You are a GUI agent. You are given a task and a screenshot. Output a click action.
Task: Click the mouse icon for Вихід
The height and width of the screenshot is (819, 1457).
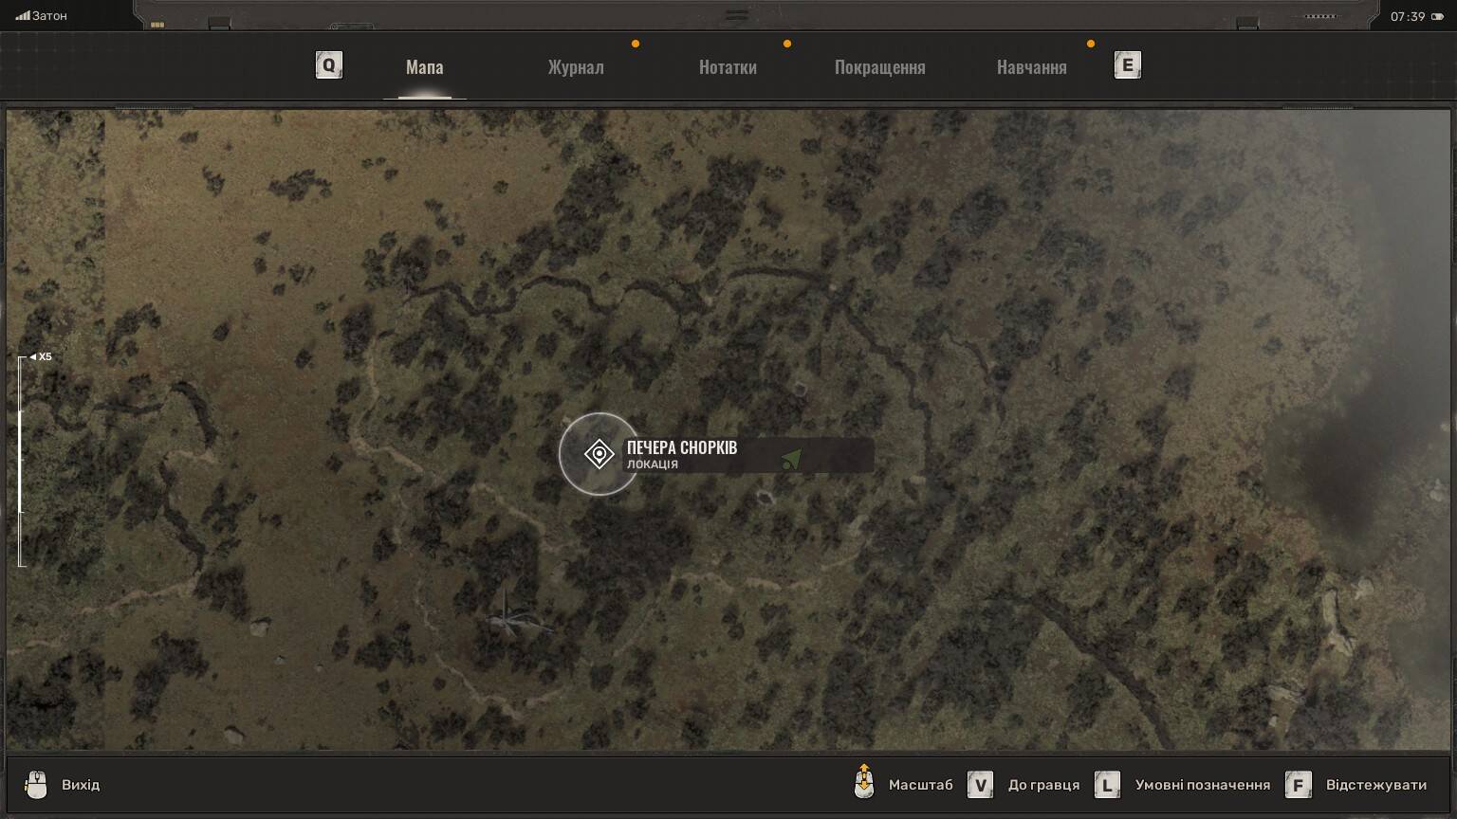pyautogui.click(x=36, y=785)
